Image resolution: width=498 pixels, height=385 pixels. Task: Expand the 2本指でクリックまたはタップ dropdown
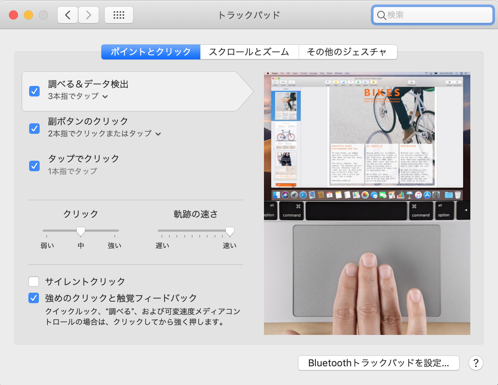pos(105,133)
